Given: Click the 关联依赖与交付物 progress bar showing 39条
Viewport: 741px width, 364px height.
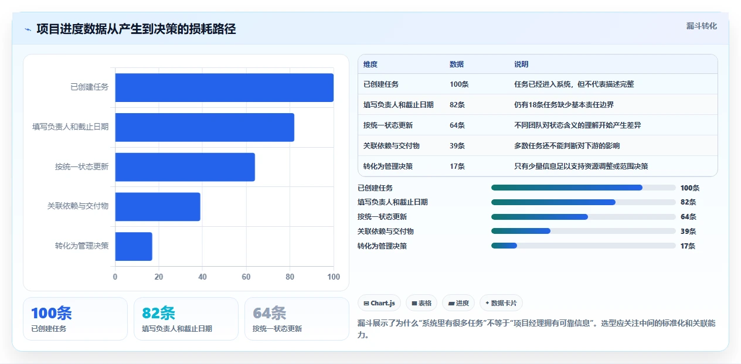Looking at the screenshot, I should coord(583,231).
